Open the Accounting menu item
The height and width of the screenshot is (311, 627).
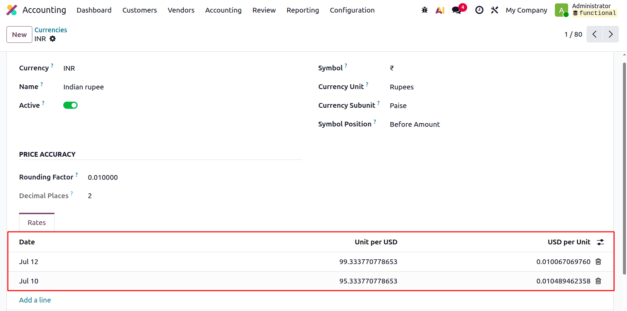coord(223,10)
